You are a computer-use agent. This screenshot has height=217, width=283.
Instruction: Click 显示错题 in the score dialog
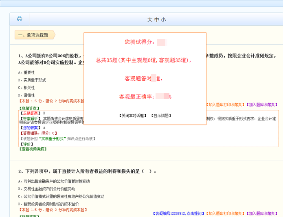pyautogui.click(x=161, y=116)
